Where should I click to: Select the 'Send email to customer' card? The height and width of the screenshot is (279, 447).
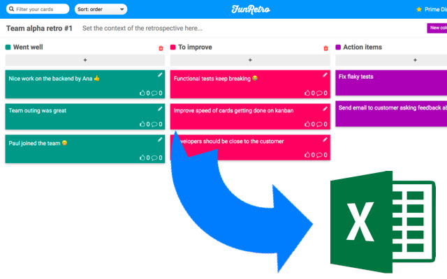[x=391, y=114]
